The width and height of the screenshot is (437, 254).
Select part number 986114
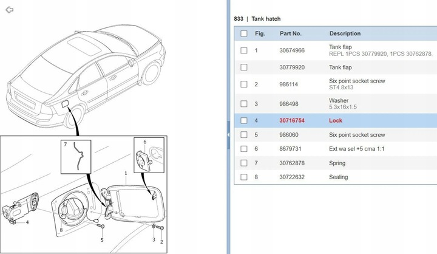coord(288,84)
